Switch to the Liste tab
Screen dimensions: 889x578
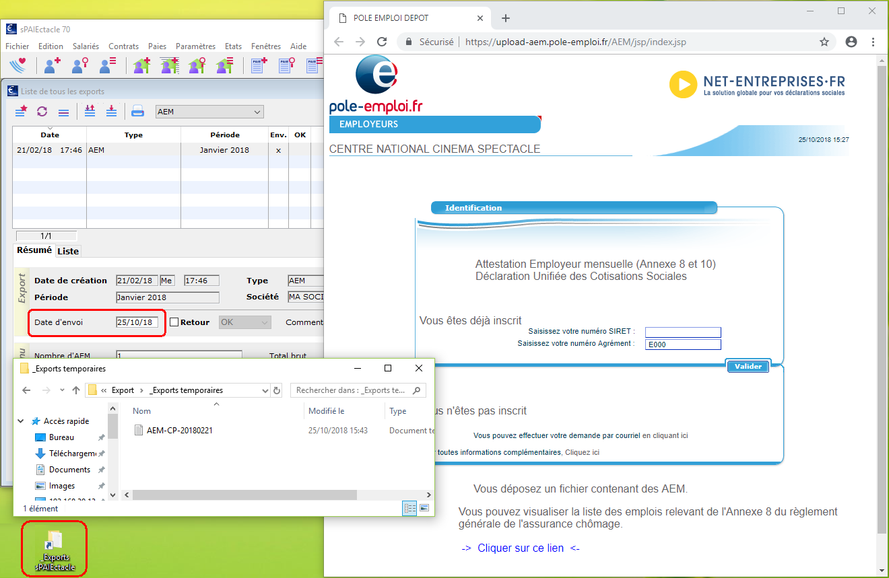[x=68, y=251]
